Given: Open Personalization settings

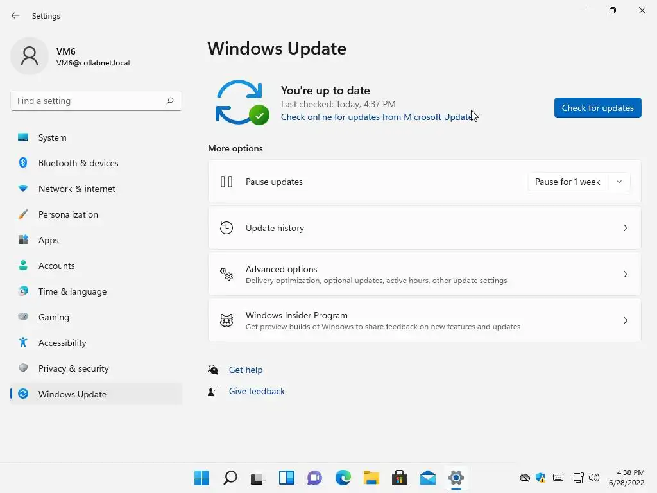Looking at the screenshot, I should coord(96,214).
